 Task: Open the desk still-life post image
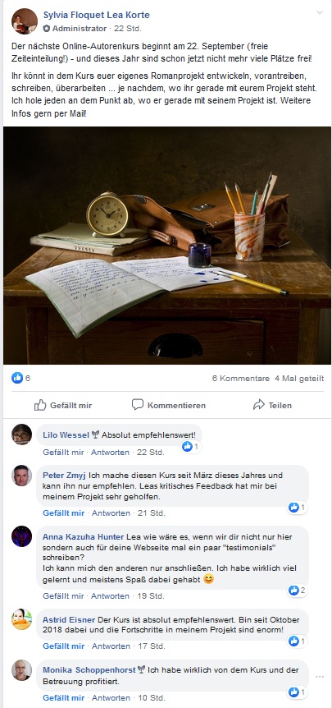click(x=167, y=246)
